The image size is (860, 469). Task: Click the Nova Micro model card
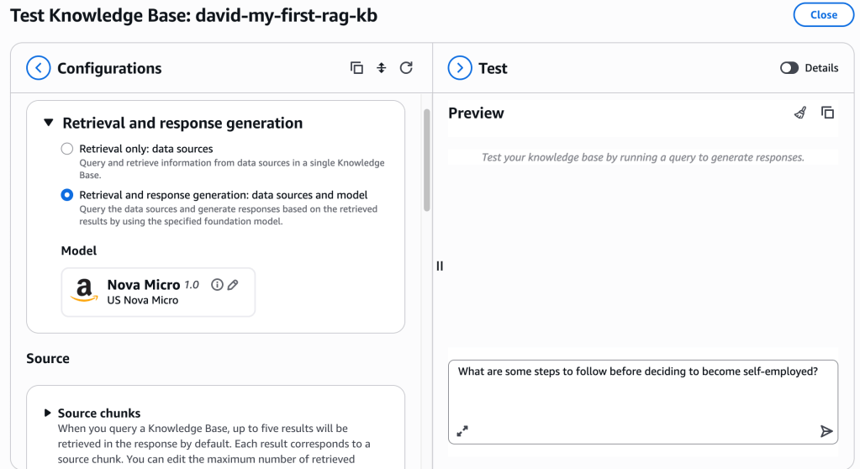point(158,292)
